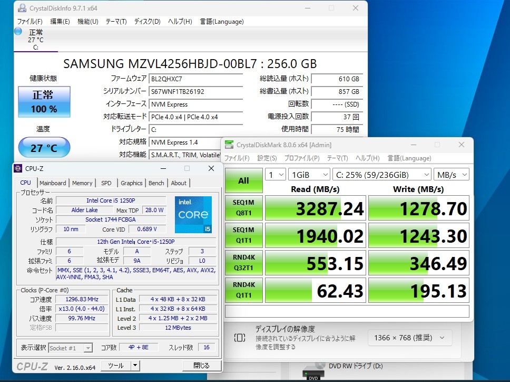Click the CrystalDiskInfo title bar app icon
The image size is (510, 382).
tap(21, 8)
